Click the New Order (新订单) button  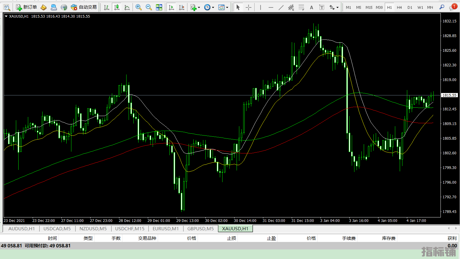[x=27, y=7]
